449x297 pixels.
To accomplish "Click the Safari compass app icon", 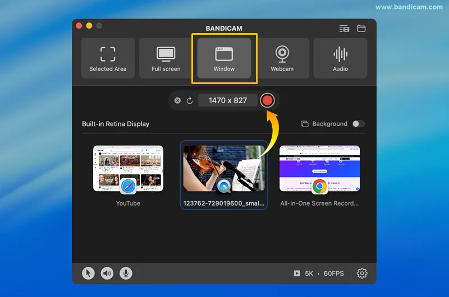I will pyautogui.click(x=129, y=186).
